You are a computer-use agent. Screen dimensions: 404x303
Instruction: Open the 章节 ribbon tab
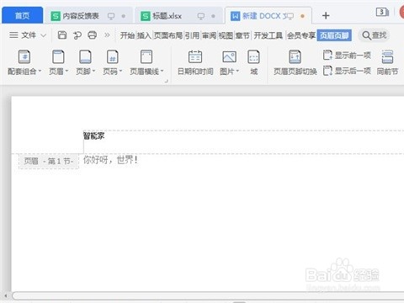click(x=242, y=35)
